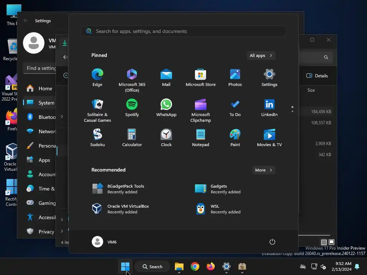367x275 pixels.
Task: Open Edge from pinned apps
Action: click(x=97, y=78)
